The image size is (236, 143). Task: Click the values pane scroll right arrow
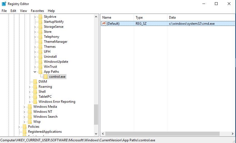coord(233,134)
